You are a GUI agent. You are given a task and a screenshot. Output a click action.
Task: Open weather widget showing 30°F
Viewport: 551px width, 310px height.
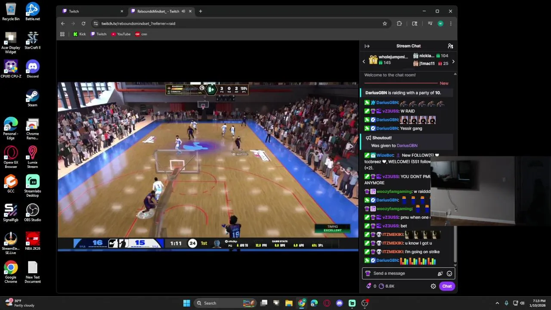click(x=19, y=303)
